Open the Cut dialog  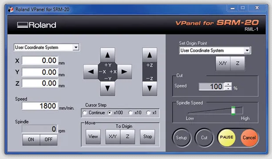(x=204, y=137)
